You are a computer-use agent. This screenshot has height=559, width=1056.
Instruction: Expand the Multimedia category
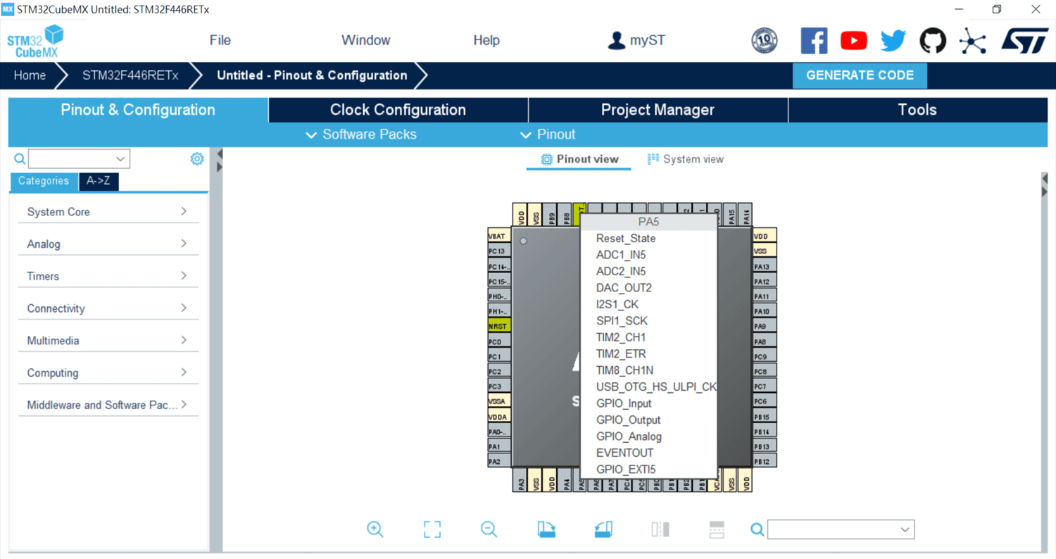pos(108,341)
